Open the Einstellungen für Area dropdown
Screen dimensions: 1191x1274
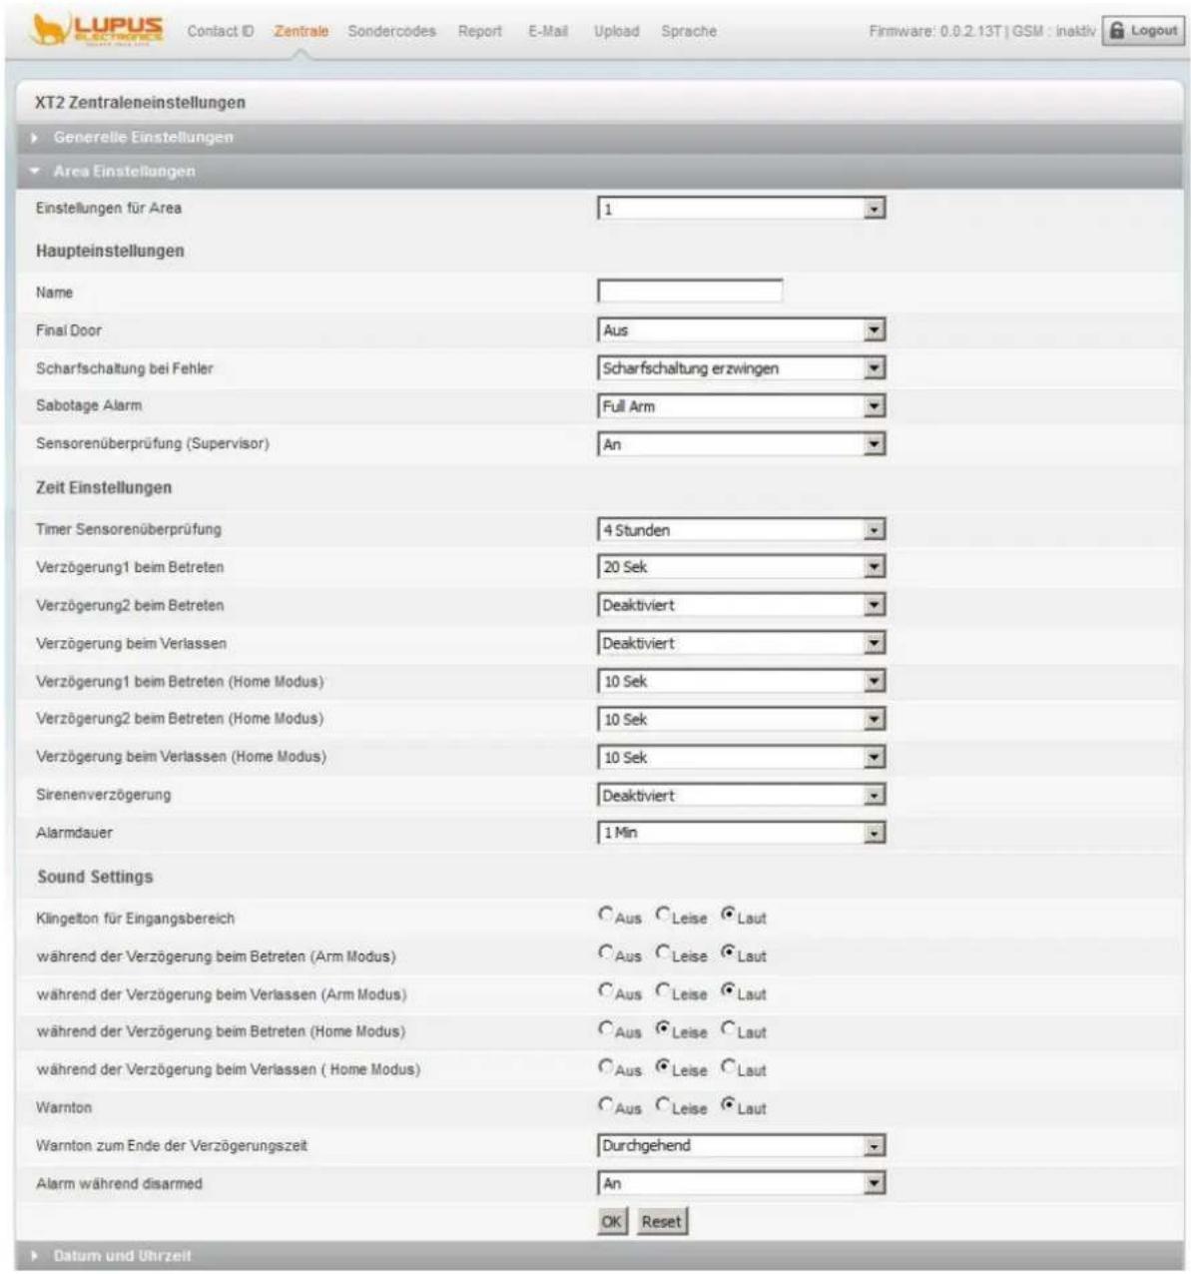pos(742,209)
